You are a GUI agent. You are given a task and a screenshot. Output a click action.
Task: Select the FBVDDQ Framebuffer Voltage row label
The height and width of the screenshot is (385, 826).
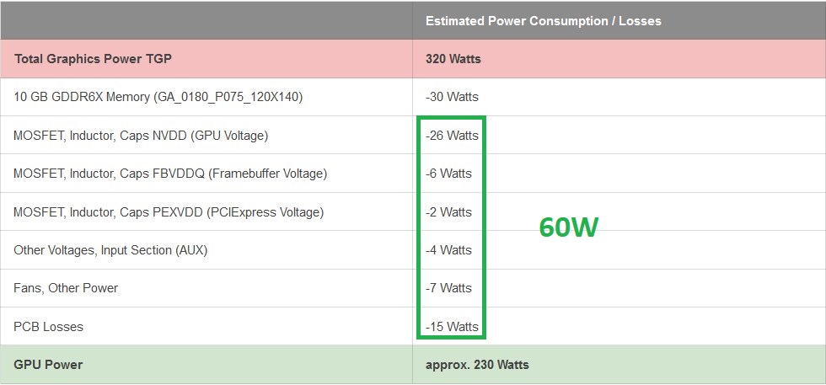170,174
